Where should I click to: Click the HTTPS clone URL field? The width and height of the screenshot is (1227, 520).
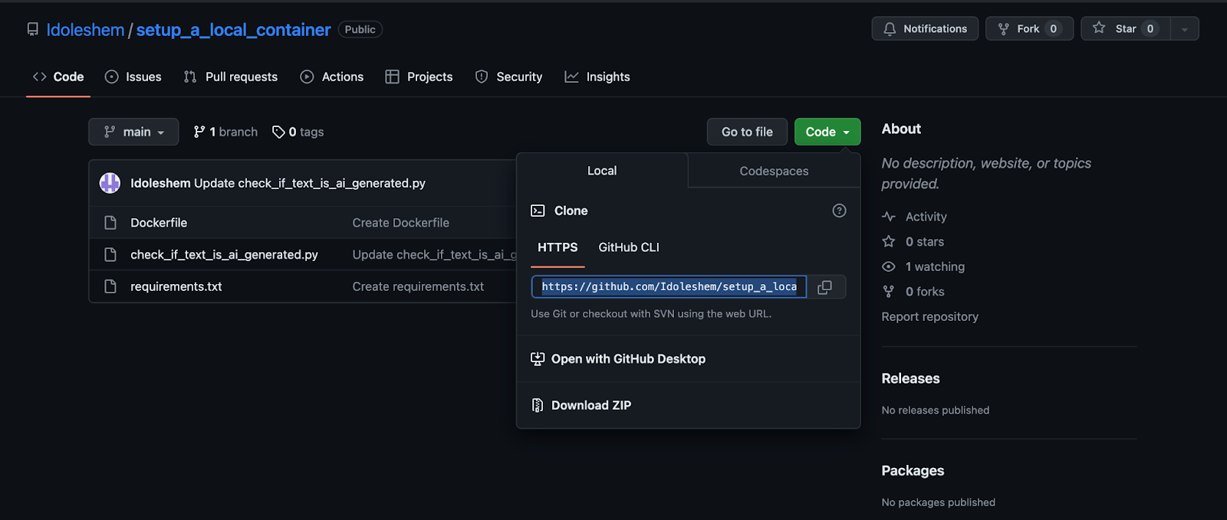[x=668, y=287]
